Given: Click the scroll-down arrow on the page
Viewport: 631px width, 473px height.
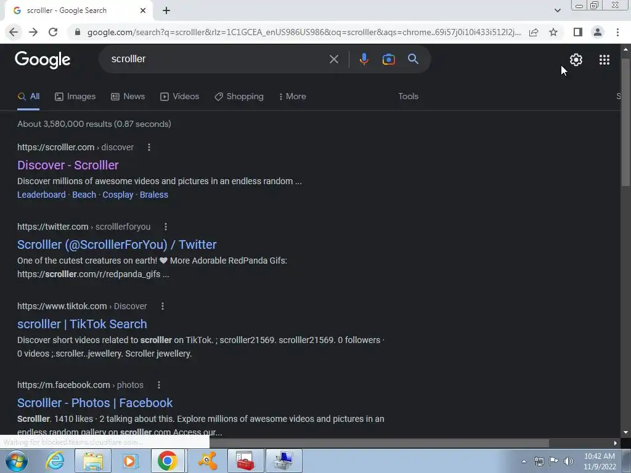Looking at the screenshot, I should [x=626, y=432].
